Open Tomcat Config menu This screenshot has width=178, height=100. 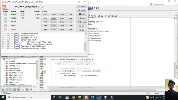point(62,29)
